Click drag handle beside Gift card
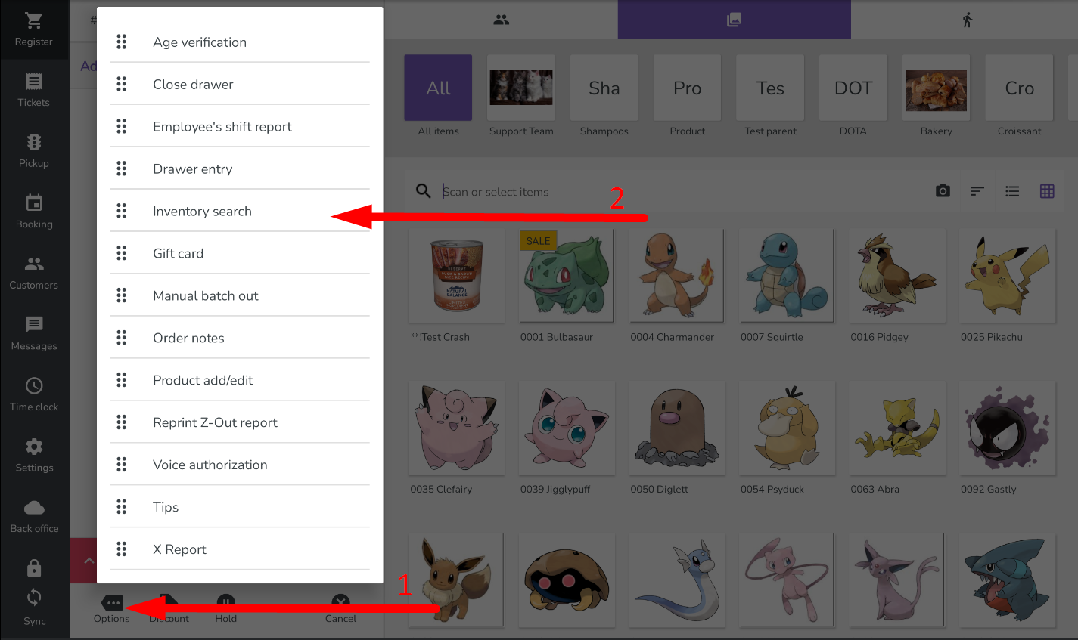This screenshot has width=1078, height=640. 122,253
